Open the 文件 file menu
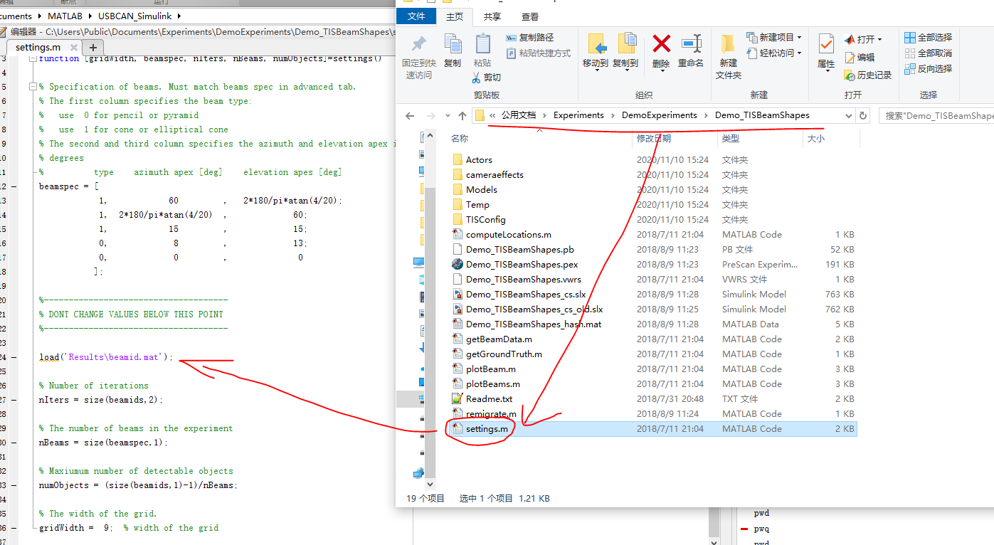 pyautogui.click(x=416, y=16)
